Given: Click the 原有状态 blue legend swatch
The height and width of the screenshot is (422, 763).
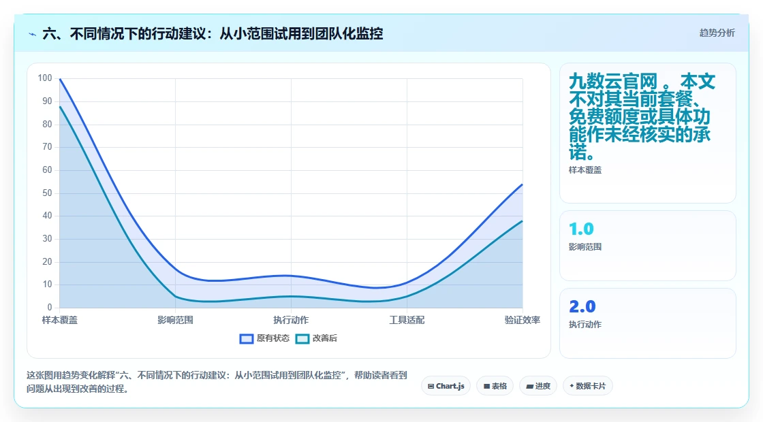Looking at the screenshot, I should pyautogui.click(x=247, y=339).
